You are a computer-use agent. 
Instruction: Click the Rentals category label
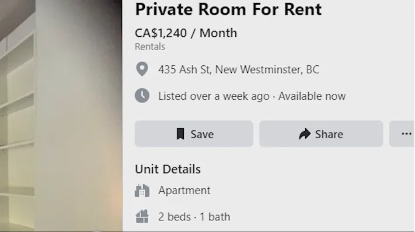[150, 47]
